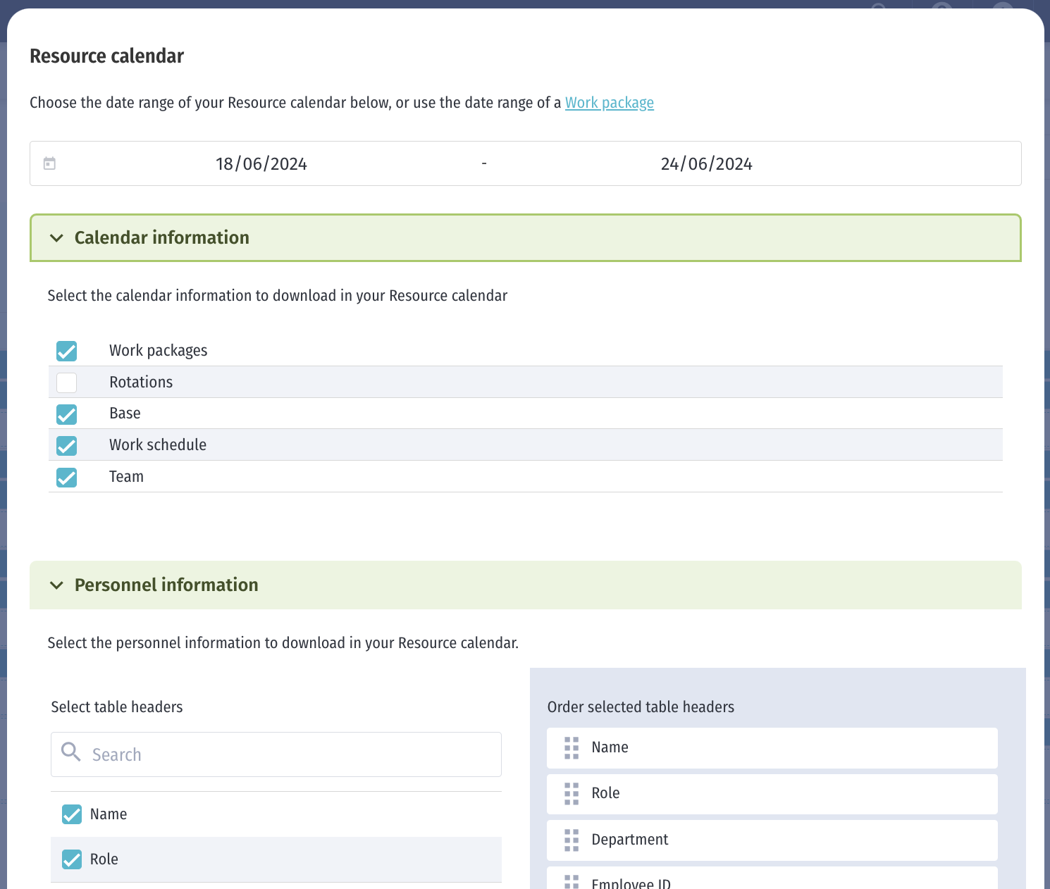Click the calendar icon in date range field

click(49, 163)
